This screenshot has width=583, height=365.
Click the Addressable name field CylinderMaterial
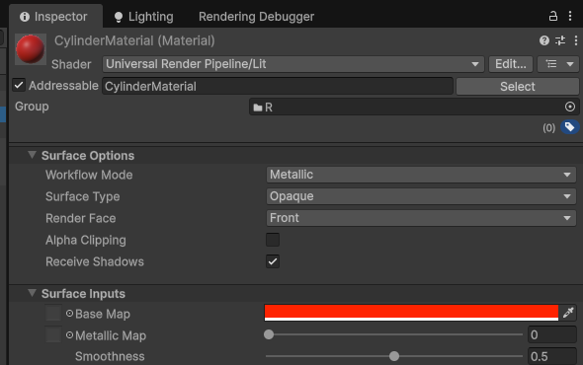[278, 87]
